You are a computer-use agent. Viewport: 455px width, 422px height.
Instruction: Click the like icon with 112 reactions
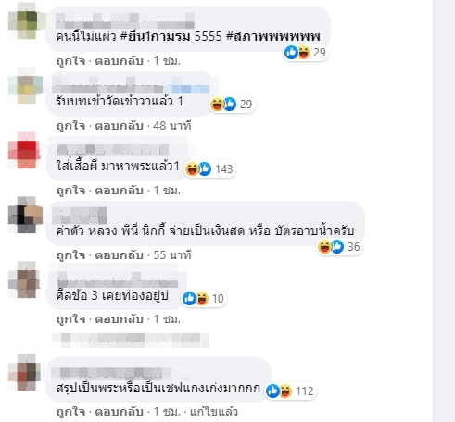273,391
